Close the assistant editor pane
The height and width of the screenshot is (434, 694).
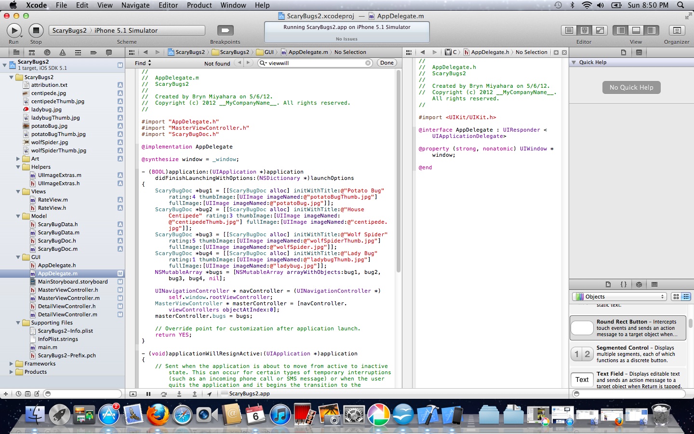pyautogui.click(x=564, y=52)
